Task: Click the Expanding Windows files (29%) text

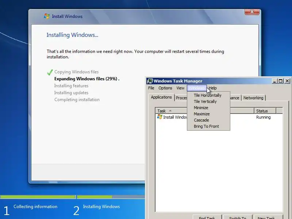Action: (87, 79)
